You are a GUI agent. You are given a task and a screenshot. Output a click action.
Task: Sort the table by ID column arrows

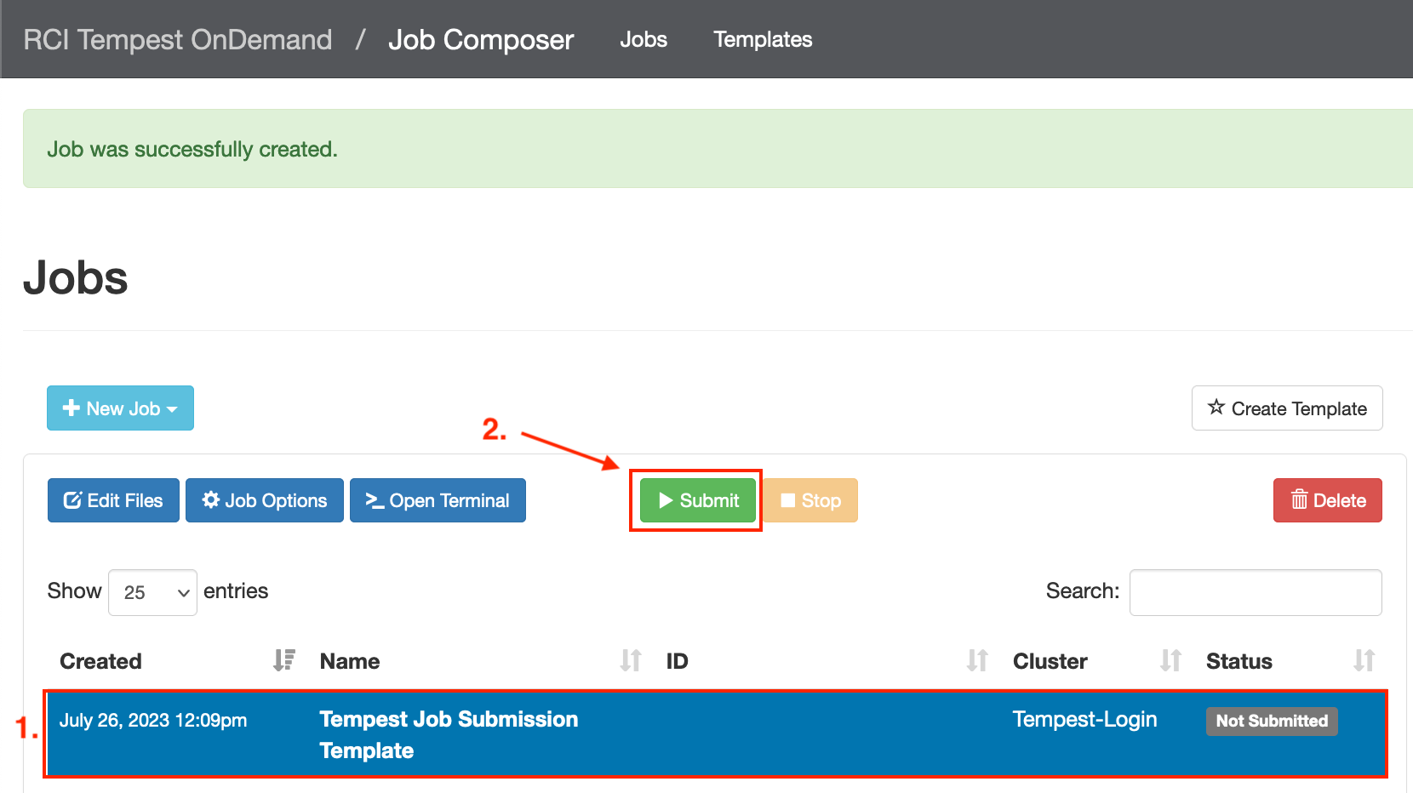977,660
